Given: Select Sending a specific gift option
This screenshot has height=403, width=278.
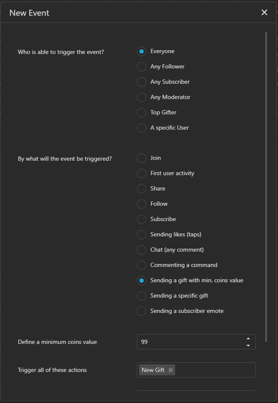Looking at the screenshot, I should (x=142, y=296).
